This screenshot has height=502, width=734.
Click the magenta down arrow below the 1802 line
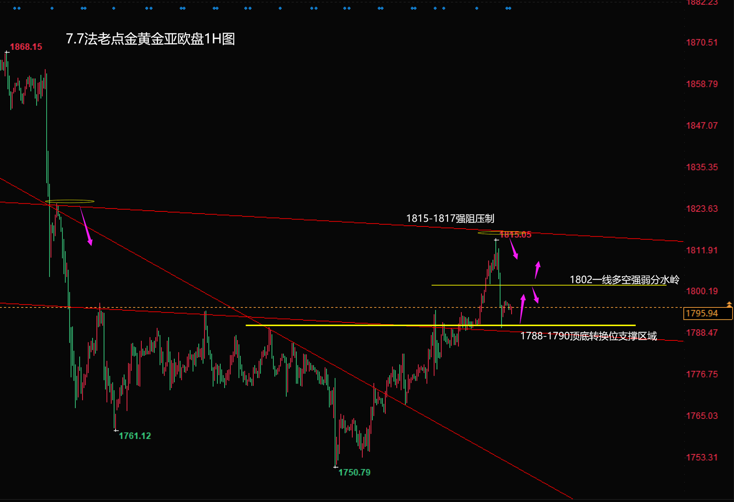coord(535,295)
